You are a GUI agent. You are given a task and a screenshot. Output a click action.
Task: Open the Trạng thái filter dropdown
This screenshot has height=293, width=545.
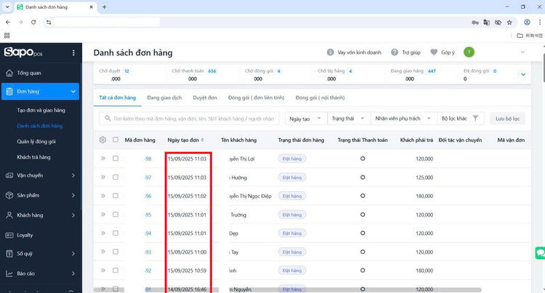(347, 118)
